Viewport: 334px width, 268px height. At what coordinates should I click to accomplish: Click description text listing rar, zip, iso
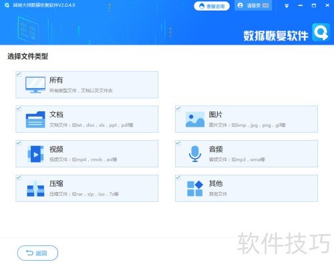point(84,194)
